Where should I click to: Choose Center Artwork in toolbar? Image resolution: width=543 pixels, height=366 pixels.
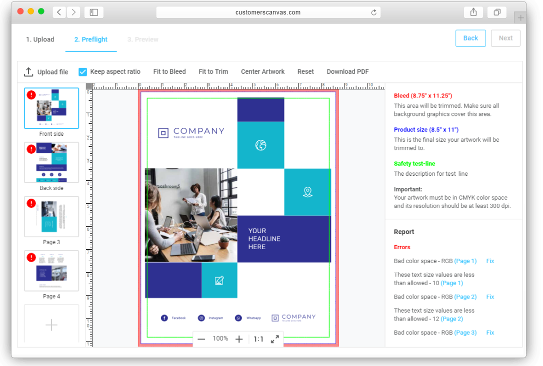tap(262, 71)
